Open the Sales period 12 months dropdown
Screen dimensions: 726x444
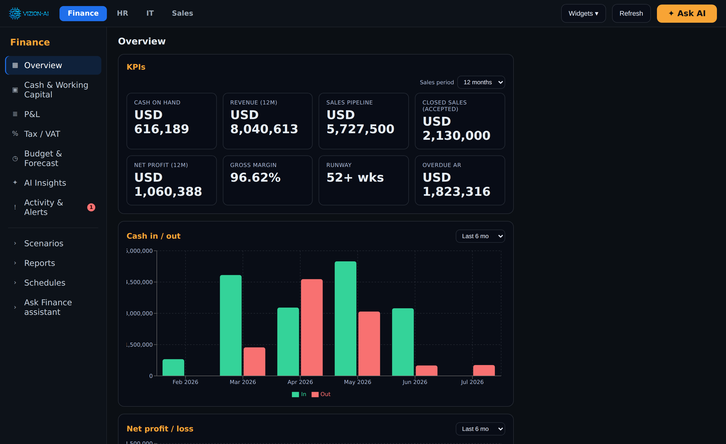click(481, 82)
